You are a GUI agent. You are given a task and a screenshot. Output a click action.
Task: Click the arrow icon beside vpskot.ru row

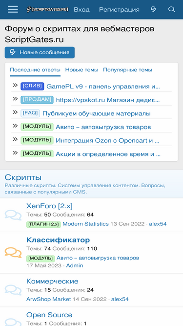click(15, 99)
